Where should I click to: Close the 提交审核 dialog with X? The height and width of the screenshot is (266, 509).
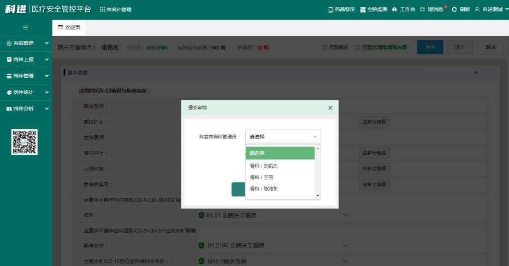click(330, 108)
